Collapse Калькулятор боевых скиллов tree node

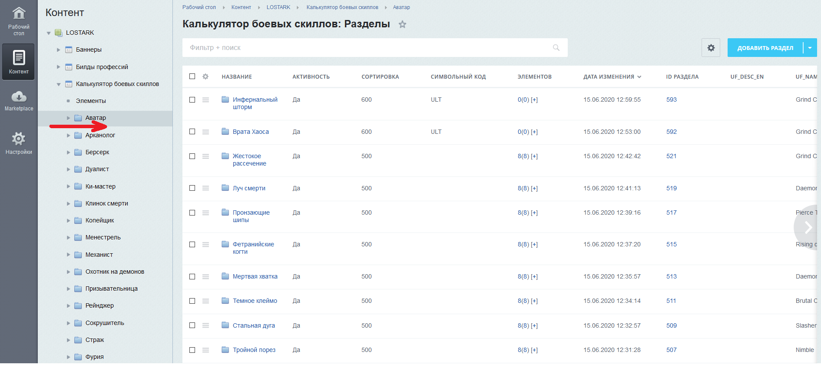click(59, 84)
